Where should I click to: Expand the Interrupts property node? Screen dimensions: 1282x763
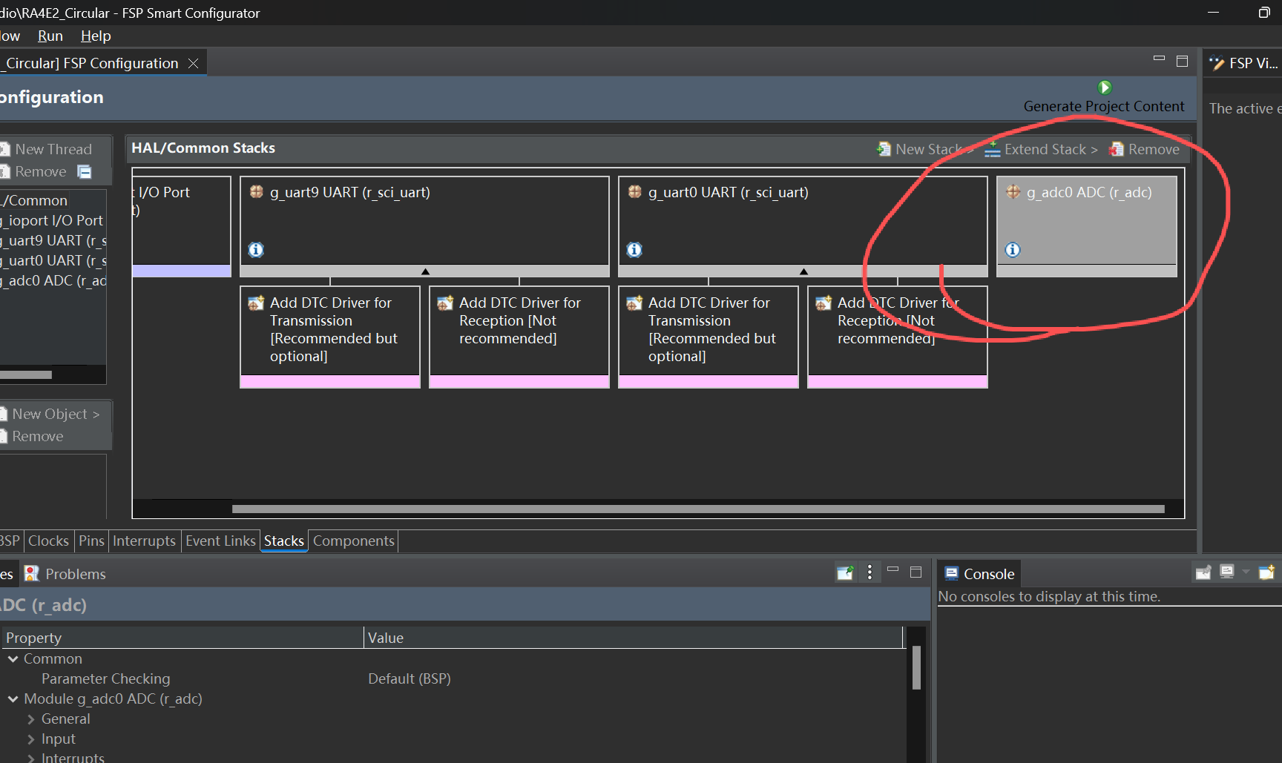tap(30, 758)
